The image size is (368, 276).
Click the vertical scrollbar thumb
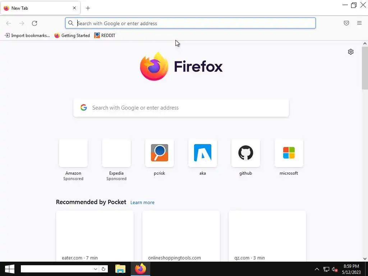(x=365, y=68)
